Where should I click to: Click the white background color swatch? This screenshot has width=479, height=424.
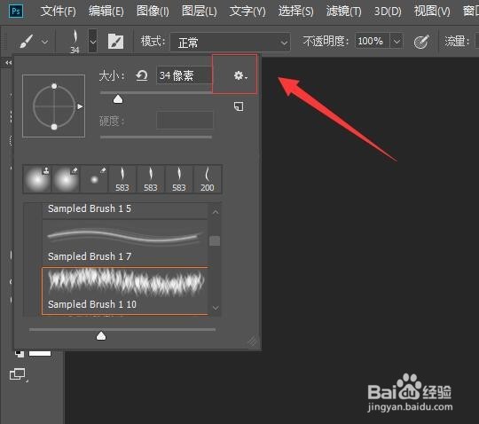(40, 353)
